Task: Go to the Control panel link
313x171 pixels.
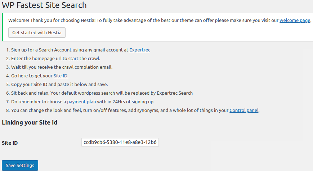Action: pyautogui.click(x=244, y=110)
